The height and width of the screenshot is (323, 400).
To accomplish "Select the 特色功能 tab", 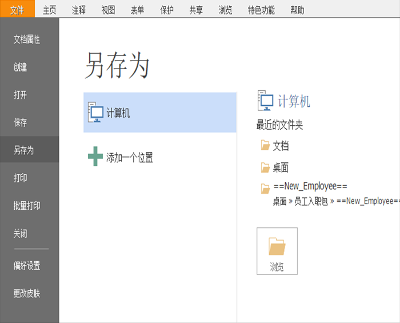I will point(261,10).
